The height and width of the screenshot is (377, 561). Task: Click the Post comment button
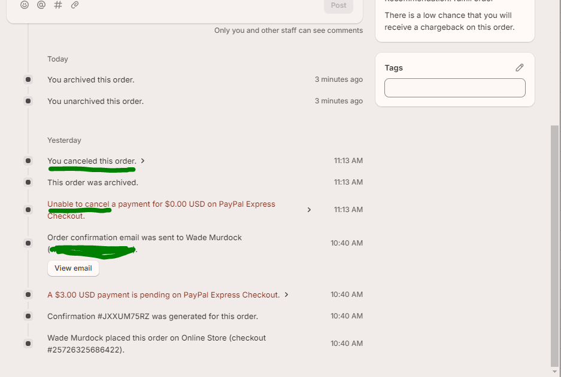(338, 5)
